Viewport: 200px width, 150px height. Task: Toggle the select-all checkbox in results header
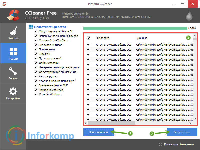pyautogui.click(x=88, y=38)
